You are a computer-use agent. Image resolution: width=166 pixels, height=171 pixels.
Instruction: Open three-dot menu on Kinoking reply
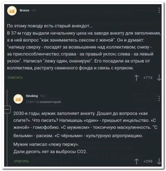click(159, 98)
